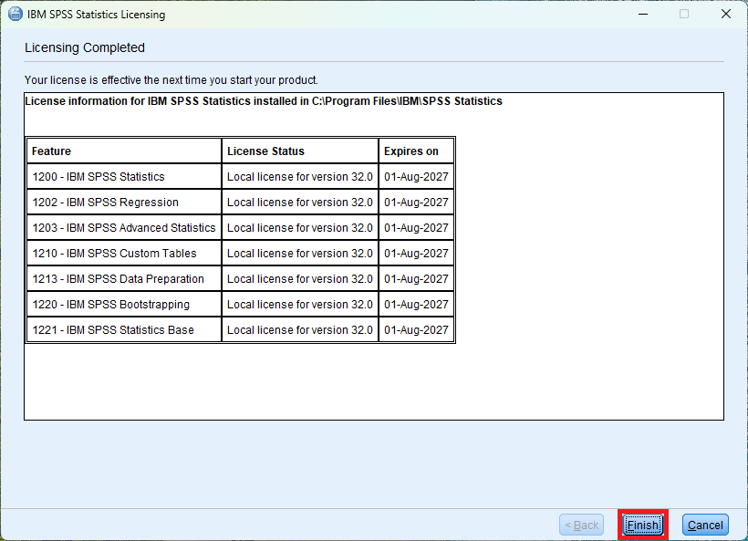This screenshot has width=748, height=541.
Task: Click the License information for IBM SPSS heading
Action: click(x=264, y=101)
